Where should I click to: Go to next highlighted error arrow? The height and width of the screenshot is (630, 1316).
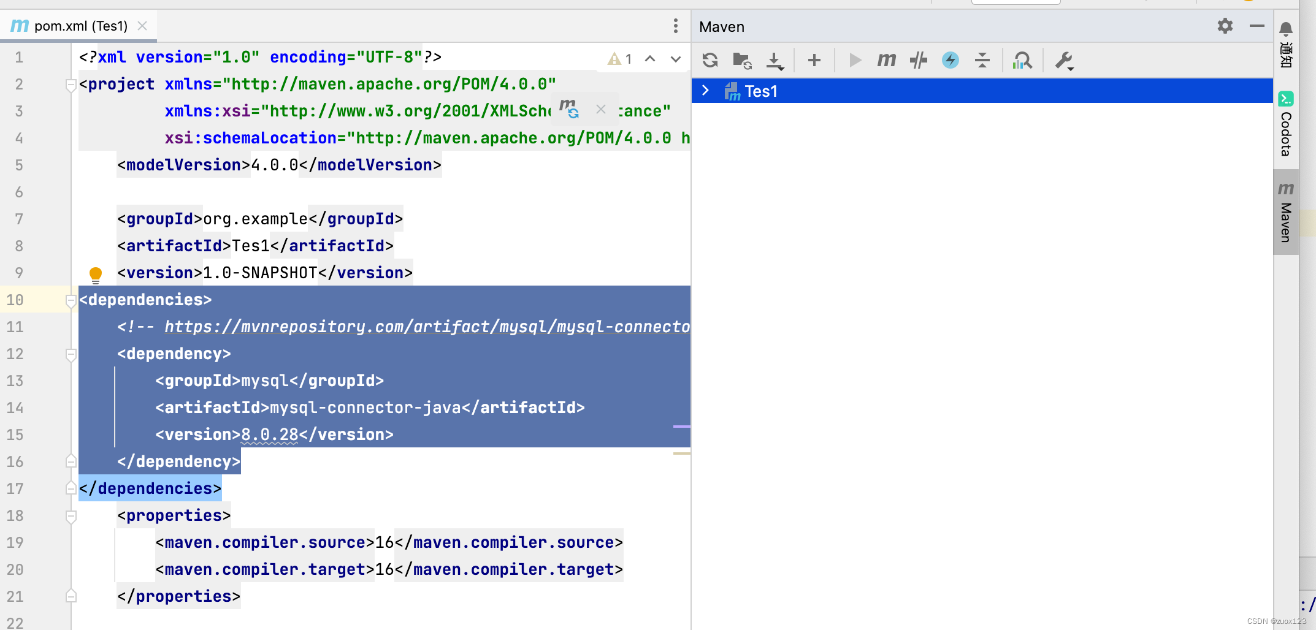click(676, 59)
